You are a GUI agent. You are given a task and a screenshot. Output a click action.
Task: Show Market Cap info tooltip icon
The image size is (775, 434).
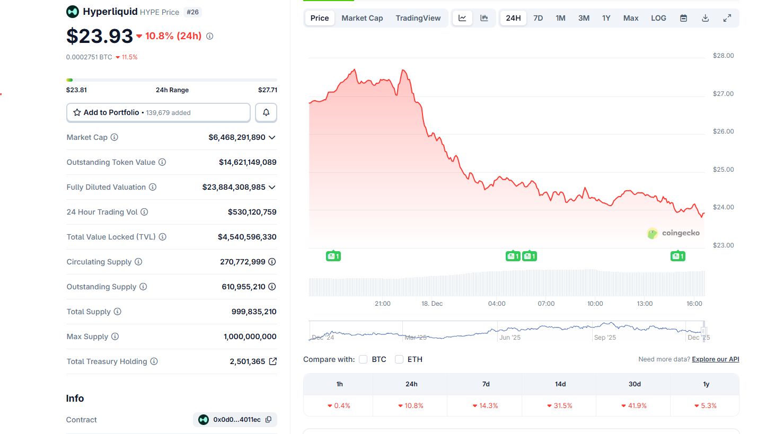[x=115, y=137]
